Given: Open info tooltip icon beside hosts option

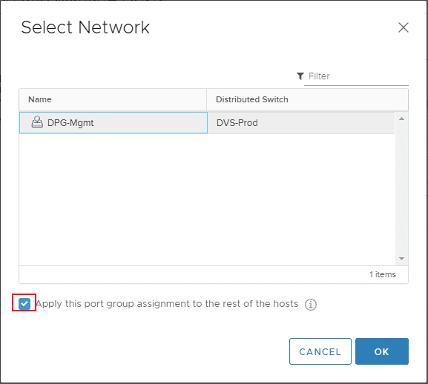Looking at the screenshot, I should [311, 305].
